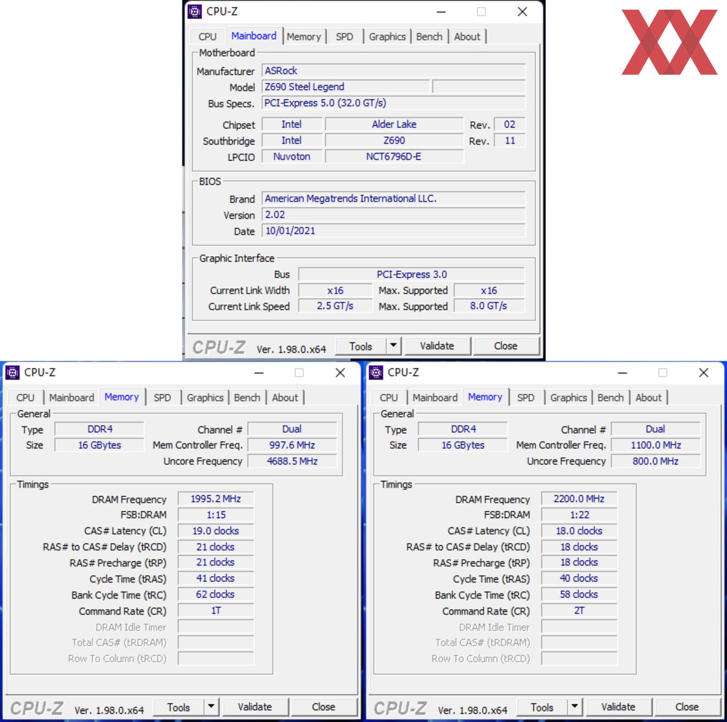
Task: Click 800.0 MHz Uncore Frequency value
Action: click(656, 461)
